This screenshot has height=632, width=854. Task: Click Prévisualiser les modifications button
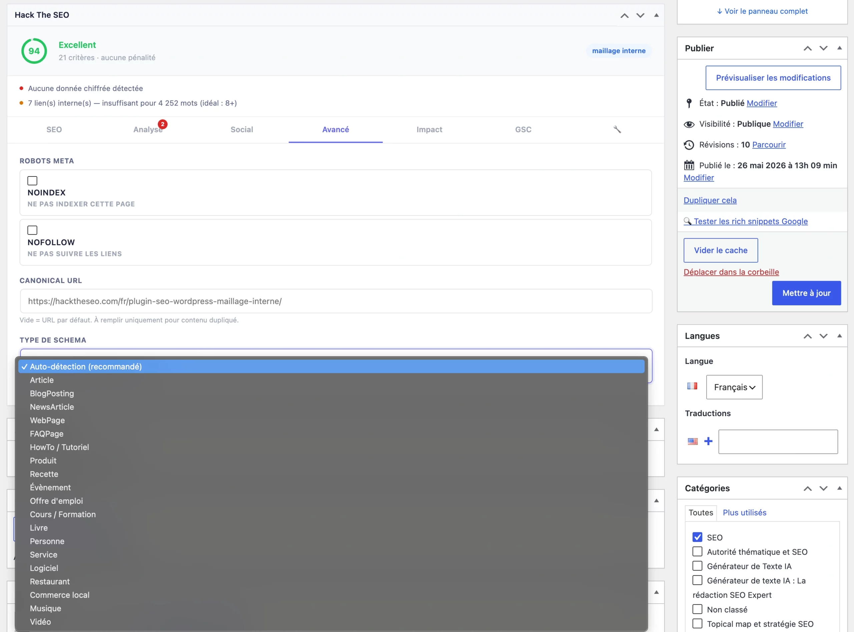773,78
